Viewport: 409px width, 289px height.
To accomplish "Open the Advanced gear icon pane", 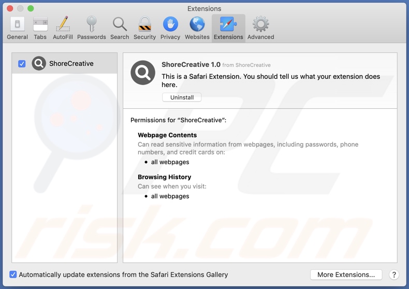I will (261, 28).
